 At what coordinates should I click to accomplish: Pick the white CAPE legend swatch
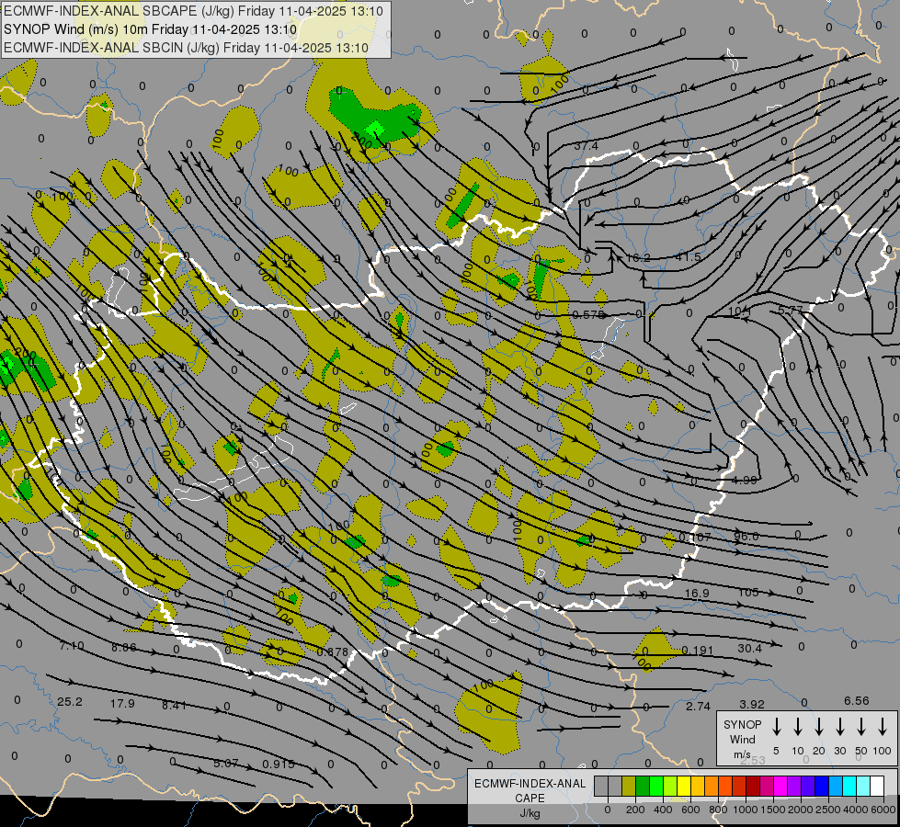[877, 786]
